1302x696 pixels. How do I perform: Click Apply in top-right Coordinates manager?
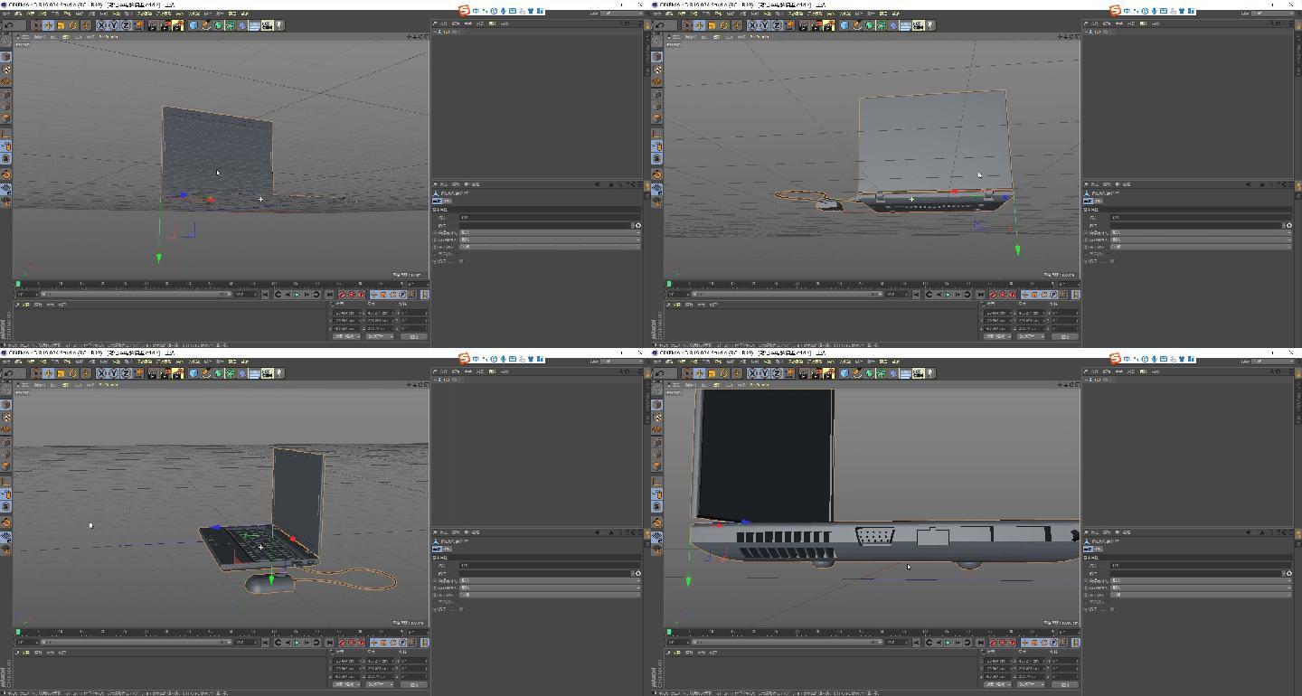(1065, 336)
